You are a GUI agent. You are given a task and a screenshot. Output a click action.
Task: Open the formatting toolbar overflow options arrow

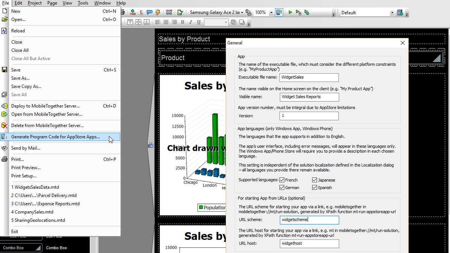[249, 24]
